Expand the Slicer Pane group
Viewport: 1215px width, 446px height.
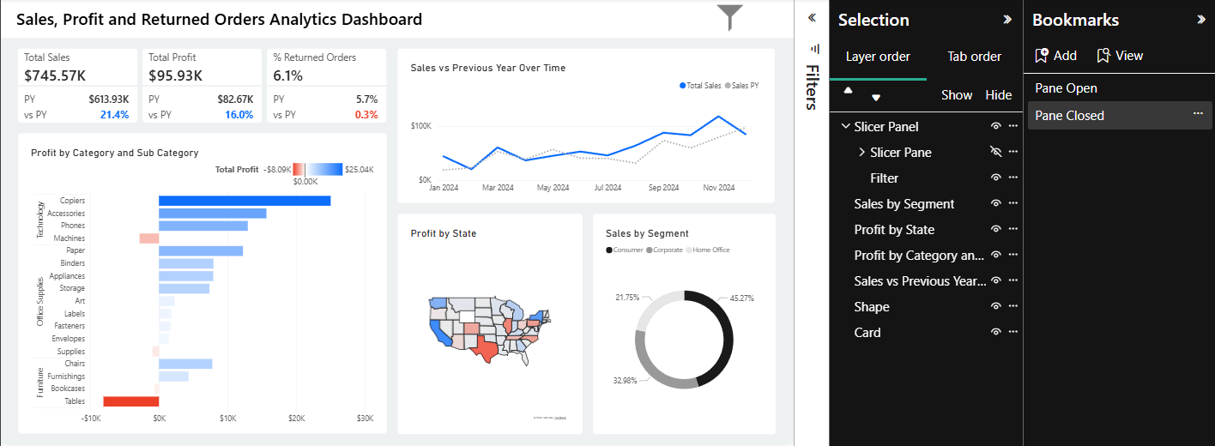(861, 152)
